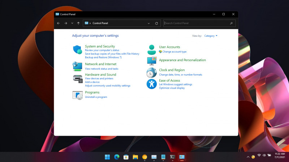Click the Wi-Fi network tray icon
Screen dimensions: 289x162
[x=259, y=156]
